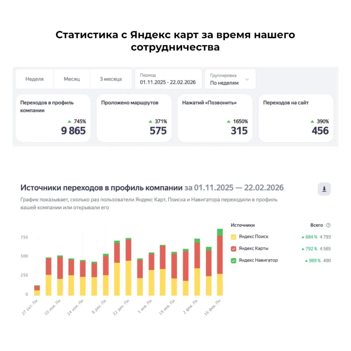Switch to the Месяц period tab
The height and width of the screenshot is (351, 351).
coord(71,79)
